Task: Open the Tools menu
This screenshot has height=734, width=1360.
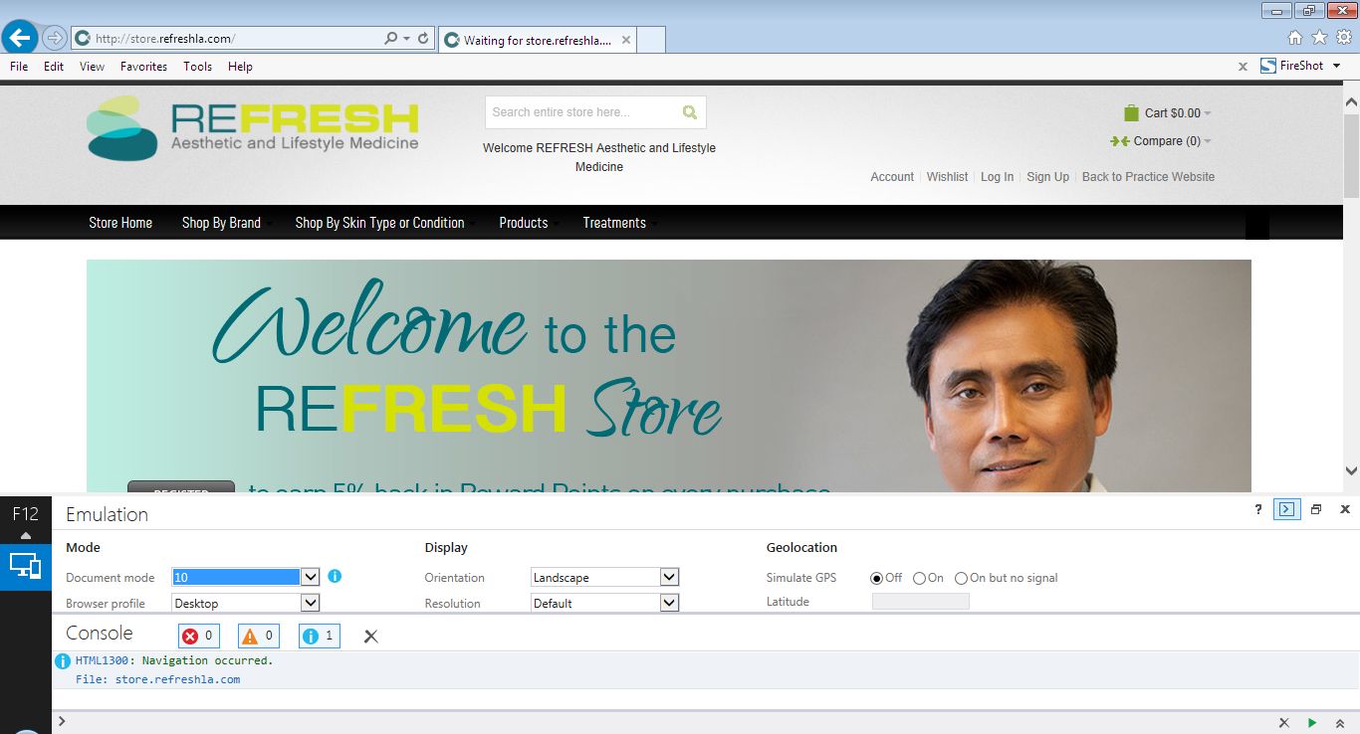Action: click(197, 67)
